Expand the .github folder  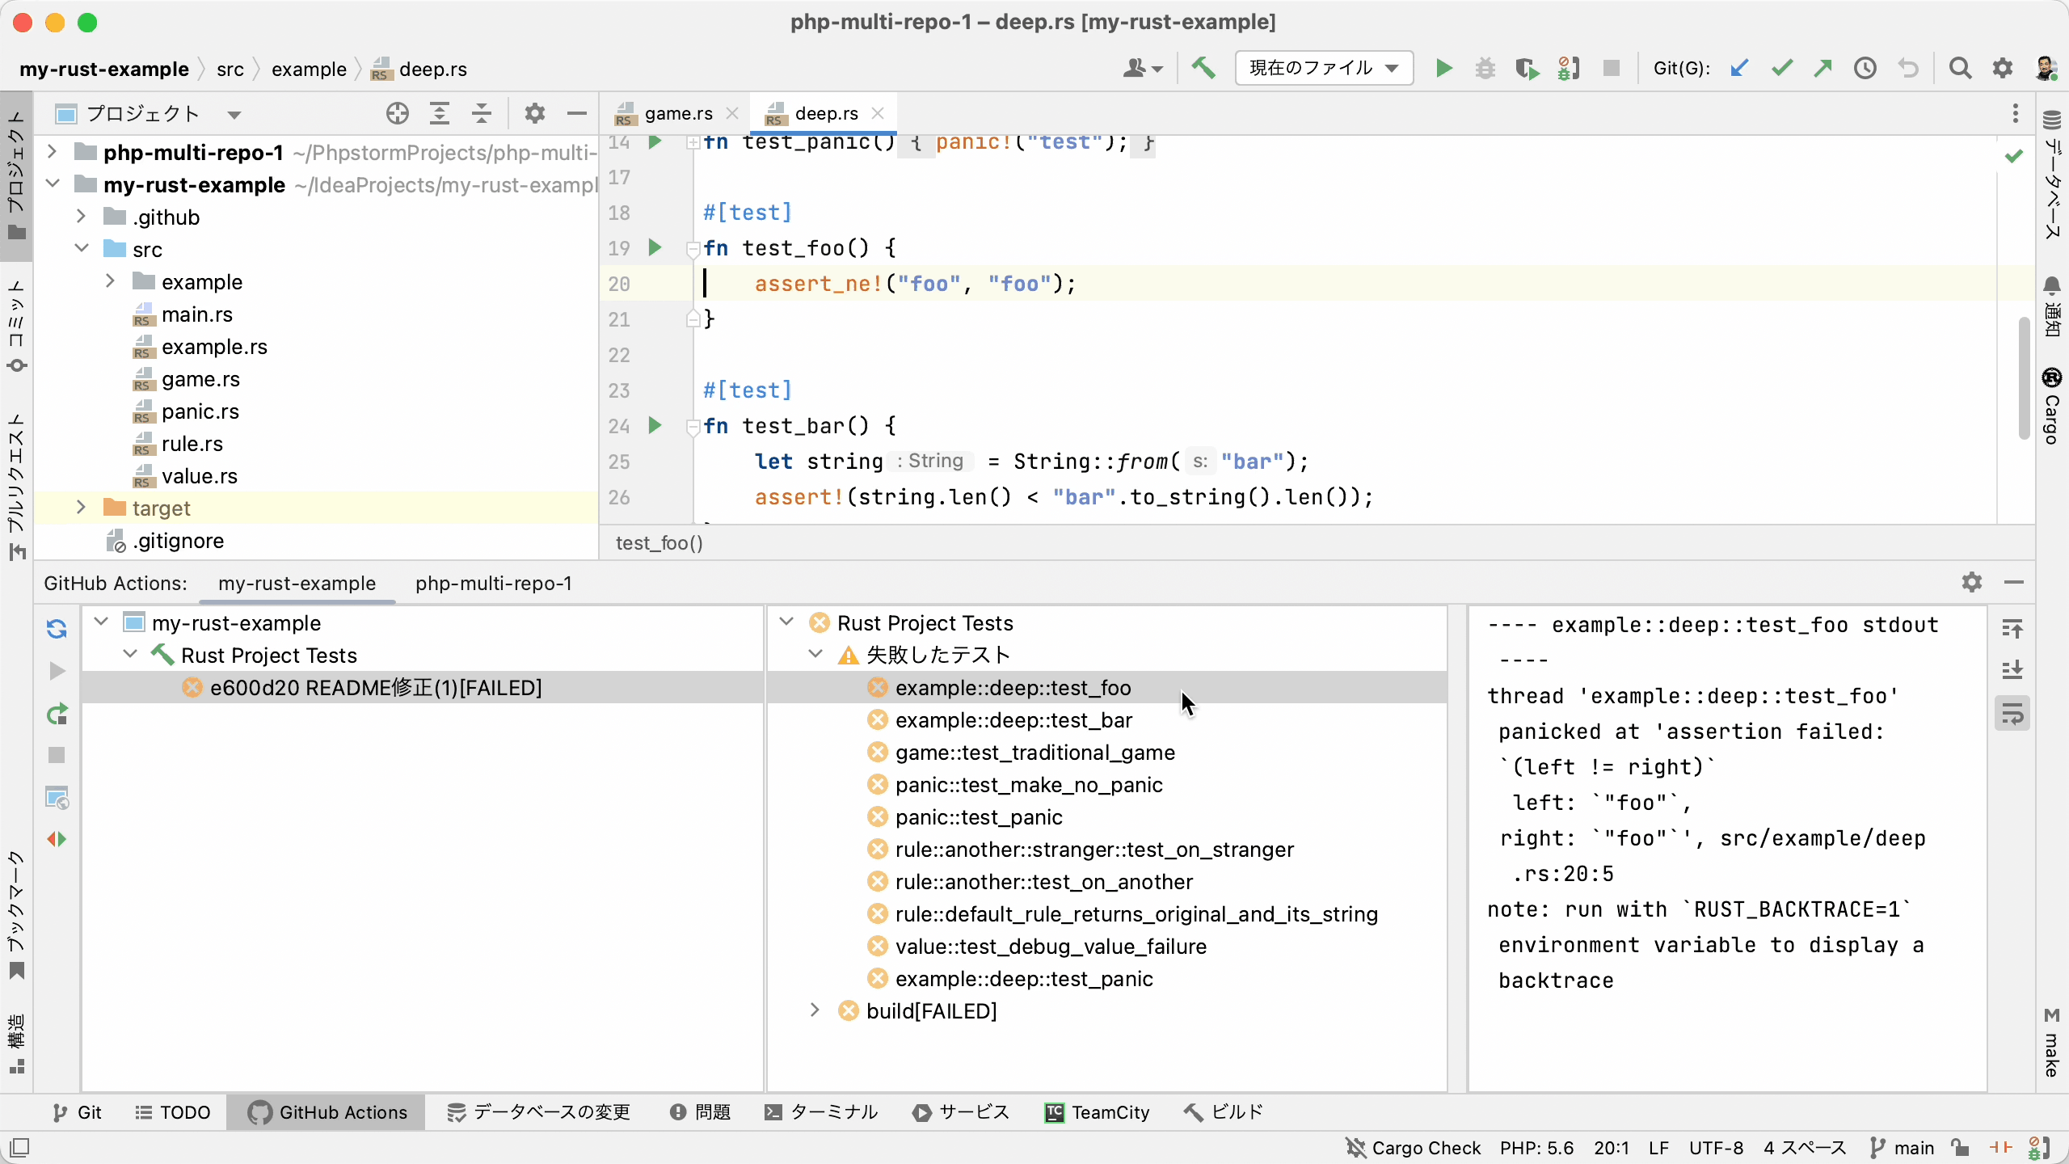(x=81, y=216)
